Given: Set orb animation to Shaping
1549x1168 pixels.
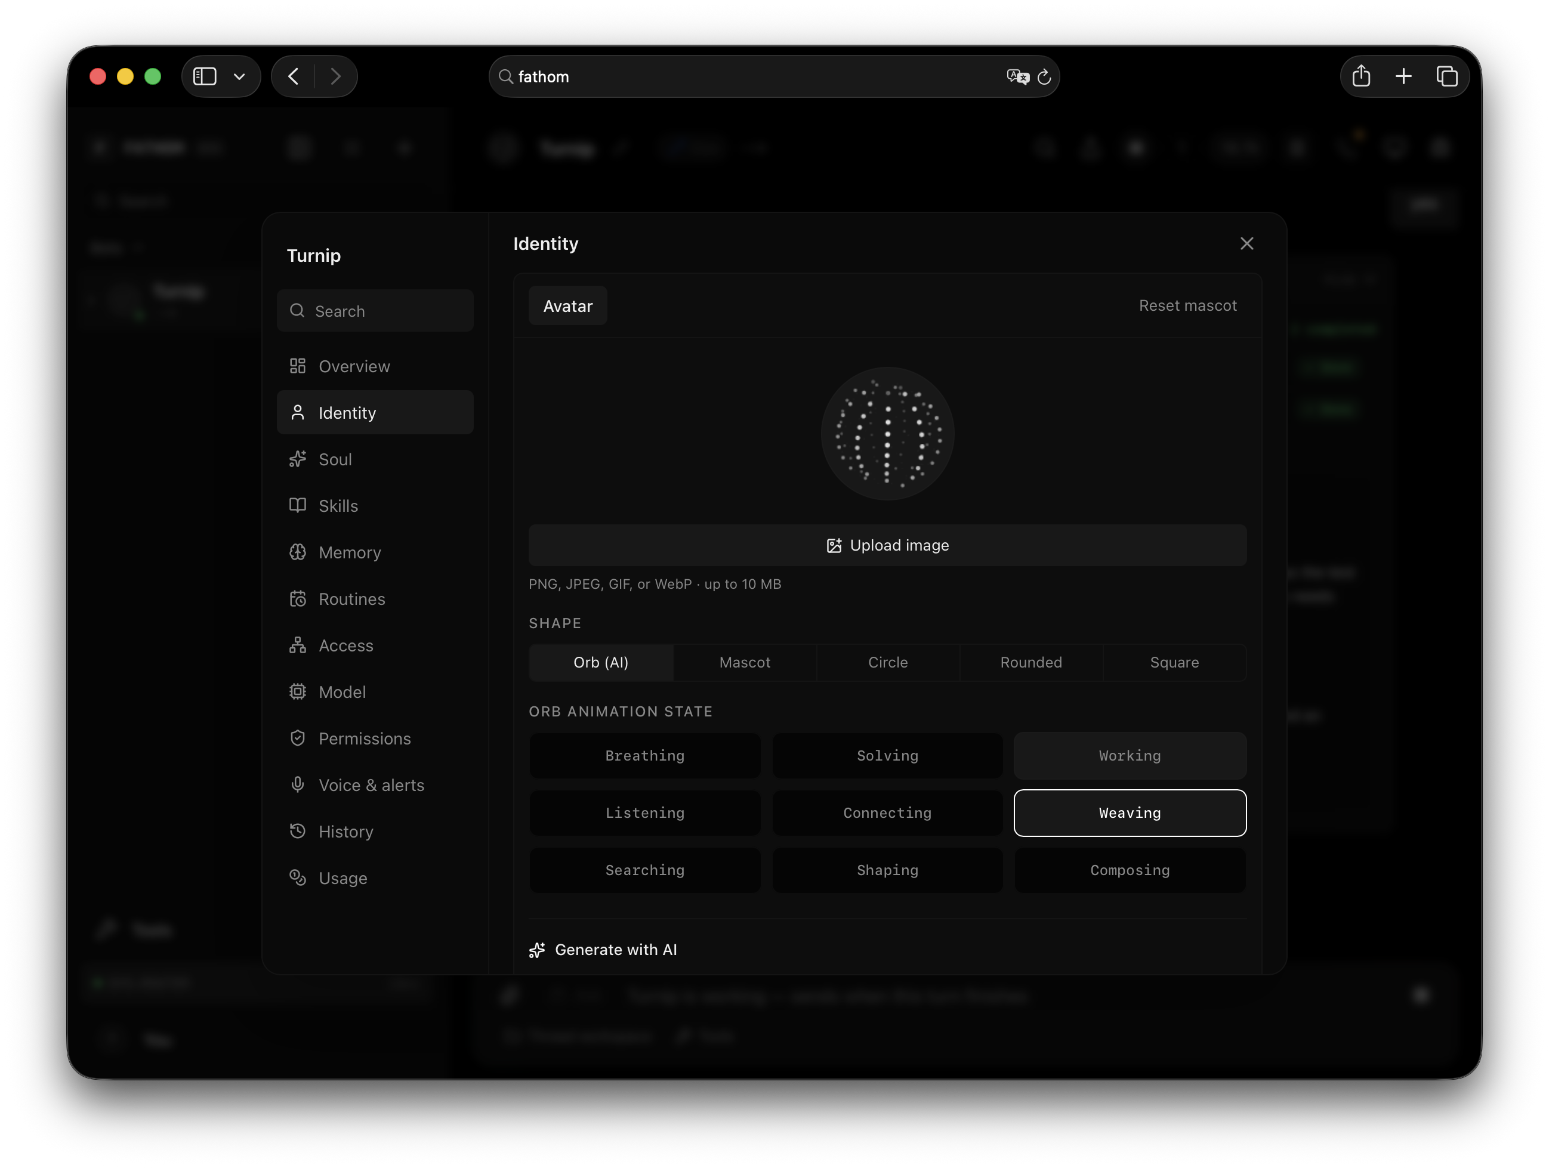Looking at the screenshot, I should pos(887,870).
